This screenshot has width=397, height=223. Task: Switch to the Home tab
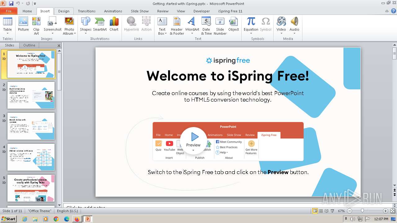tap(27, 11)
